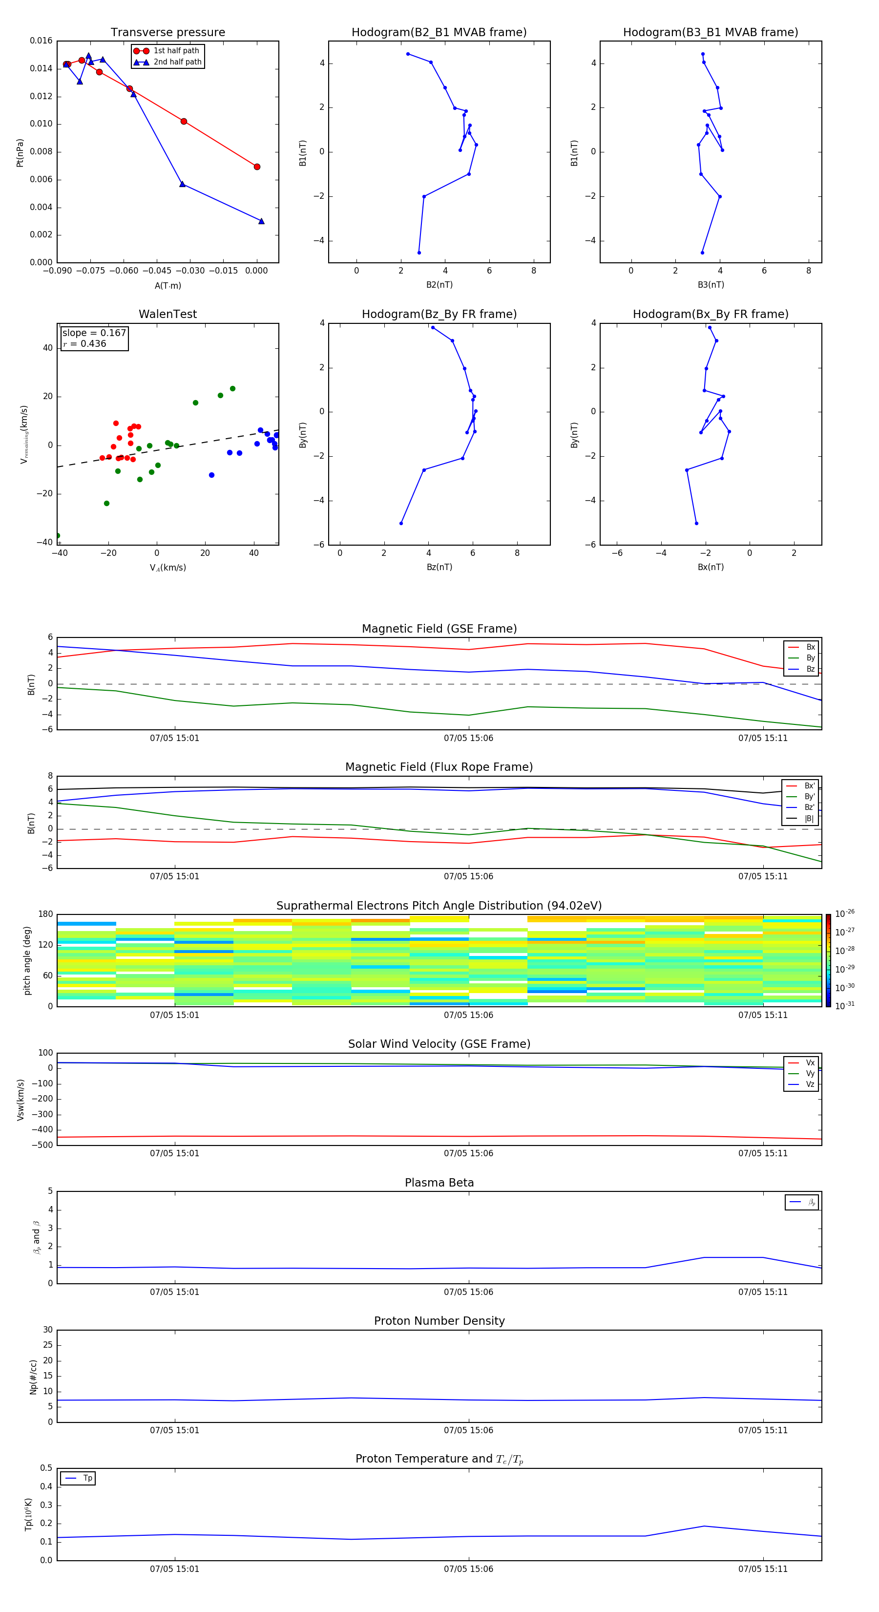Click the "Plasma Beta" panel title

(439, 1183)
